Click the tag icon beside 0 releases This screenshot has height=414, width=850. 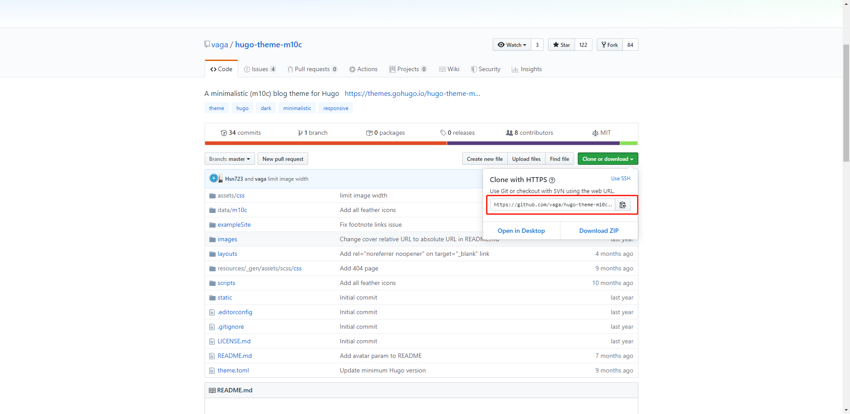point(443,133)
